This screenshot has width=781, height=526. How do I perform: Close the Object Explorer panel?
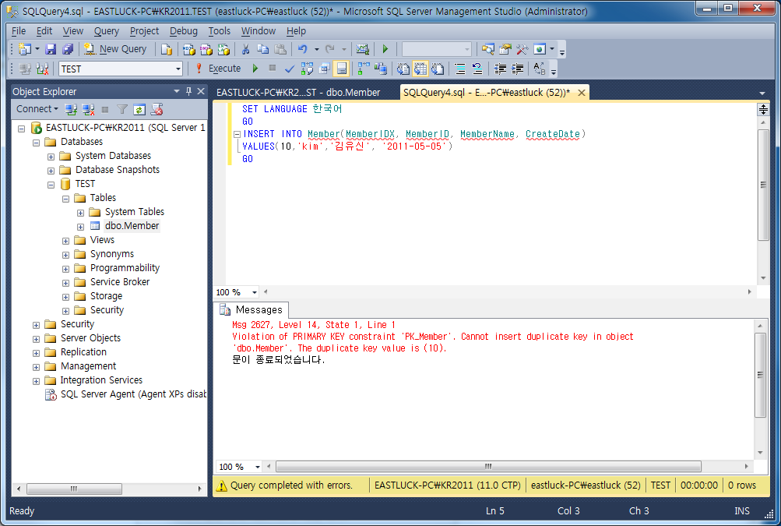201,91
